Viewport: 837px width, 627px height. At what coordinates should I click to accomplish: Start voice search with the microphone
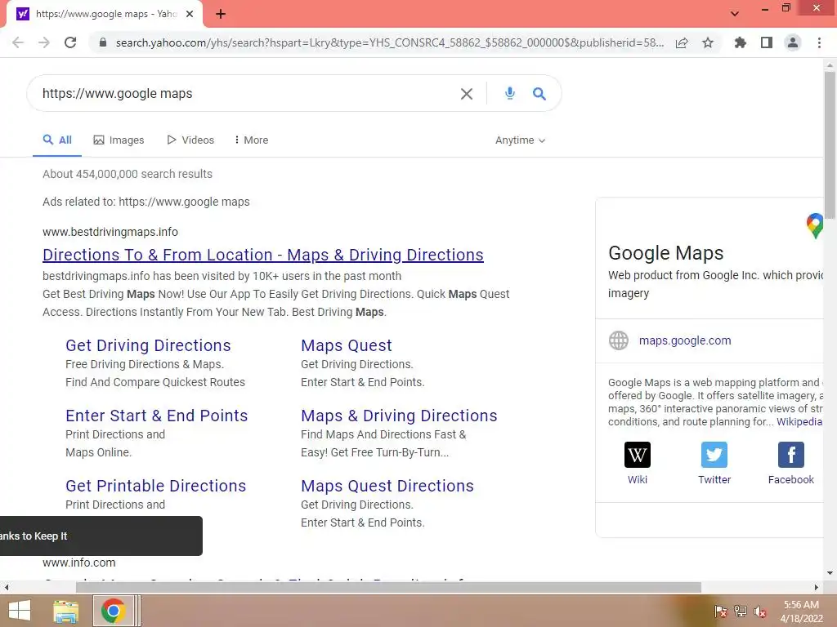tap(510, 93)
